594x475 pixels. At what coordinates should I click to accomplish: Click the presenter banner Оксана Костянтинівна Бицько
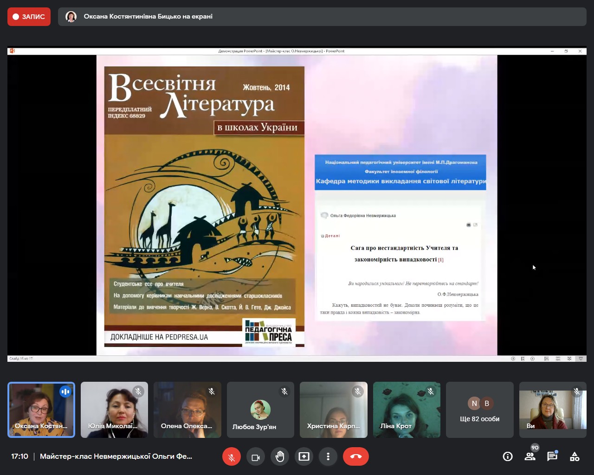tap(148, 17)
